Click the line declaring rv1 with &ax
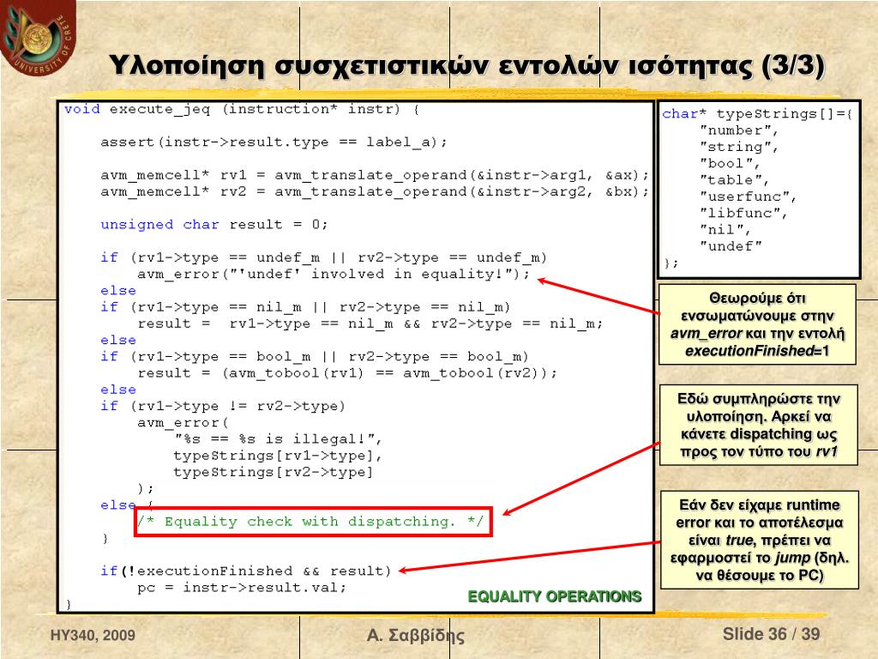This screenshot has height=659, width=878. click(x=375, y=175)
